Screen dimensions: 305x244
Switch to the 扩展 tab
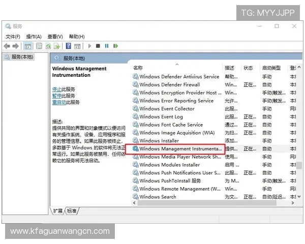58,211
